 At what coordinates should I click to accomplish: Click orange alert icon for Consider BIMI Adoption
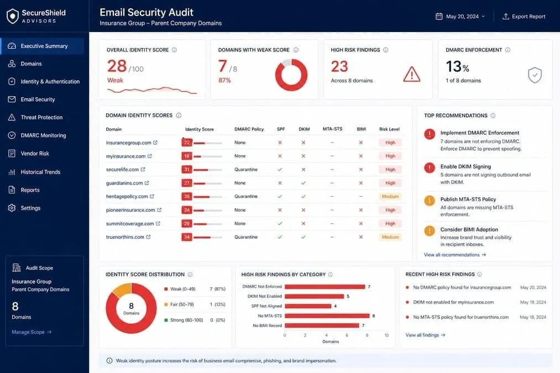point(430,230)
